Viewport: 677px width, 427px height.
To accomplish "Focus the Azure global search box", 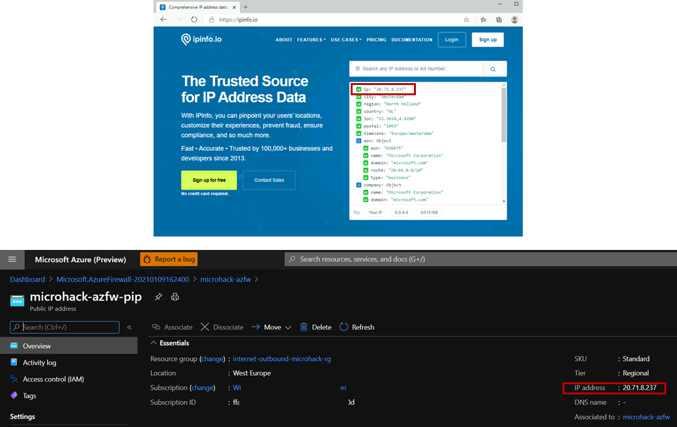I will pos(481,260).
